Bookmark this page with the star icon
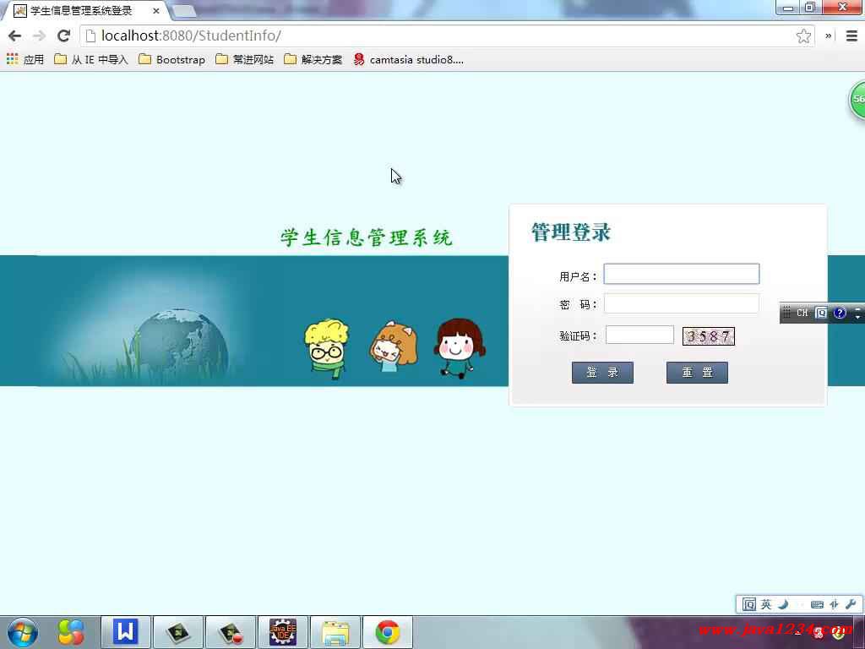 [x=803, y=35]
